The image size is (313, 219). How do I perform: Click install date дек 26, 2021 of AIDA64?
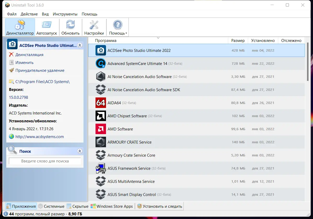[263, 103]
